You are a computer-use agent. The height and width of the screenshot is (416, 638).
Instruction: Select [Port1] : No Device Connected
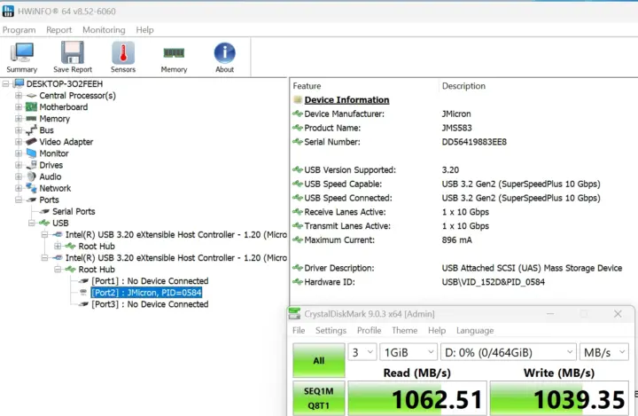pyautogui.click(x=150, y=281)
